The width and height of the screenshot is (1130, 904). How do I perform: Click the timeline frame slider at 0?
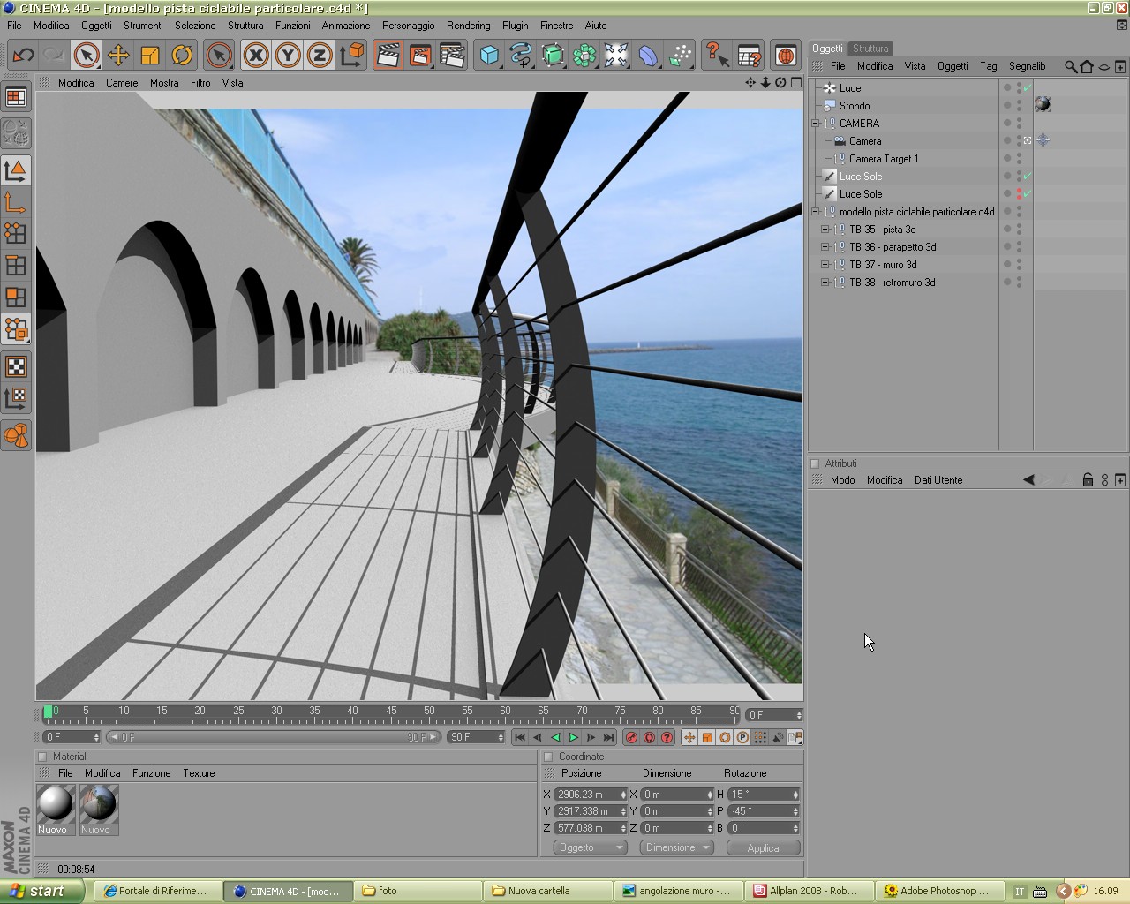point(48,712)
